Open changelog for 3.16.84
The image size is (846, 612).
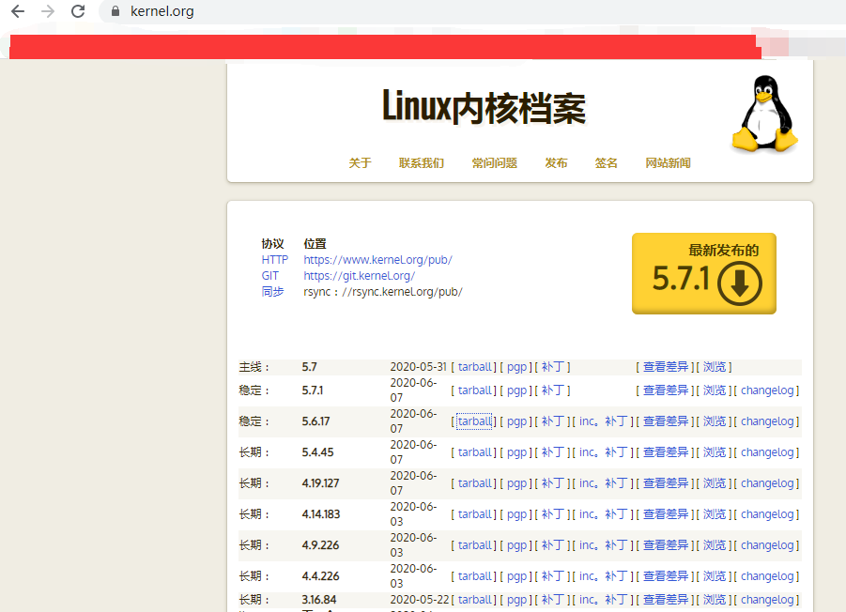click(x=767, y=600)
